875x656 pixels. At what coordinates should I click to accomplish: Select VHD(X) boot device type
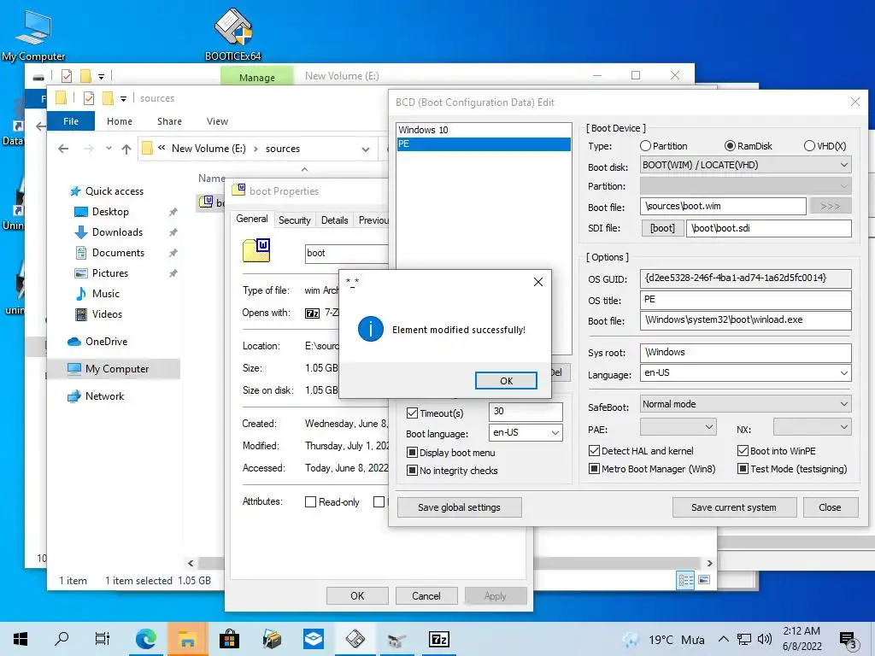pos(825,146)
